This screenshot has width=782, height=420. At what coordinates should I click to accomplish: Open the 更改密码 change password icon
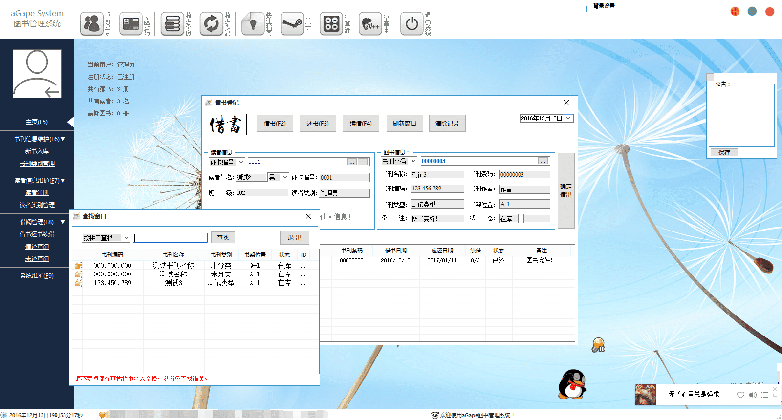(131, 23)
